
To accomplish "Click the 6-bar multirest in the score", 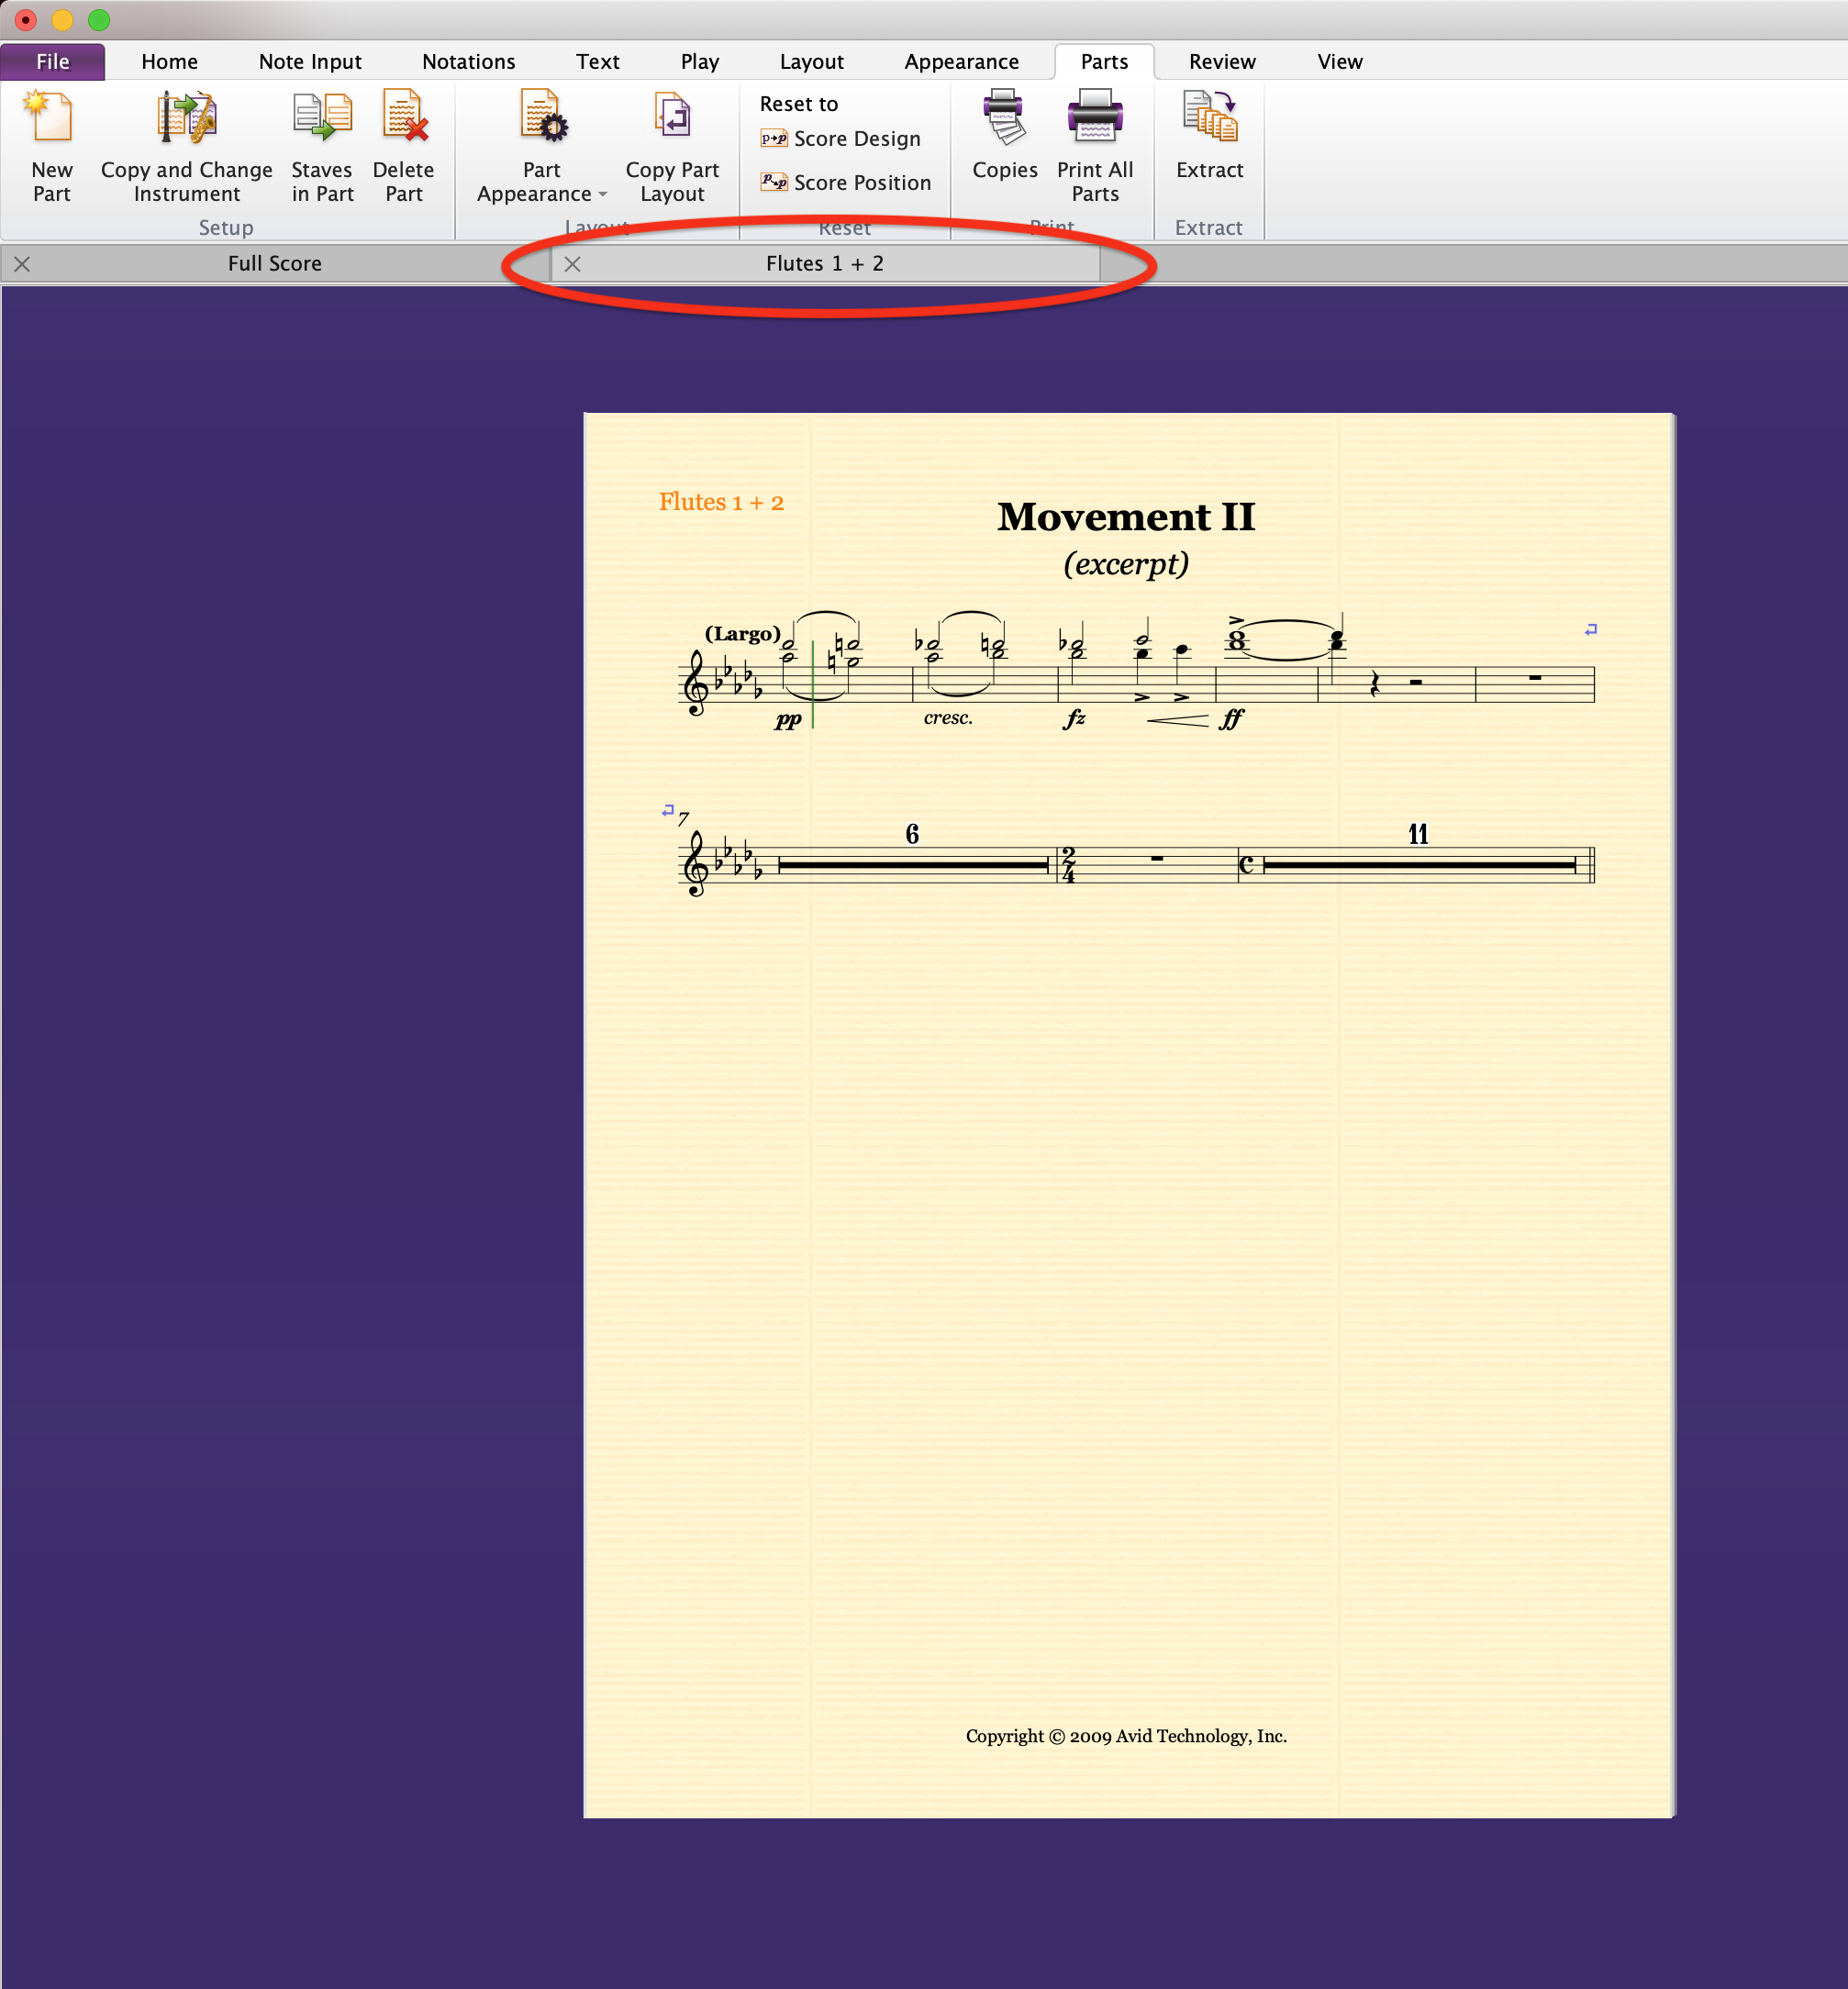I will pyautogui.click(x=912, y=864).
